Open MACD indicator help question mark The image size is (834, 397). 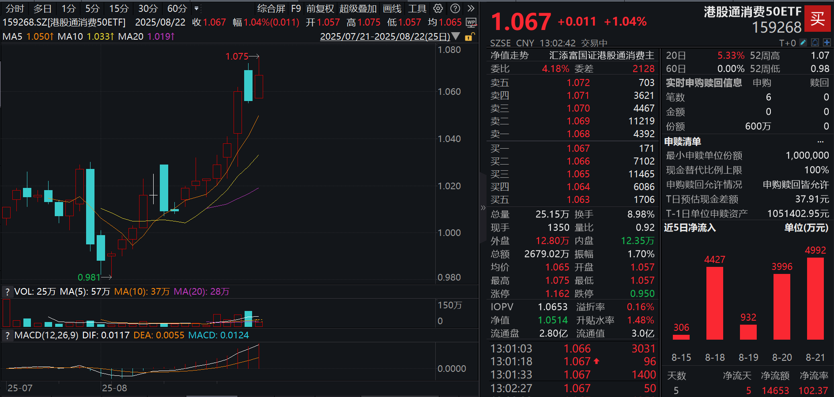[x=7, y=335]
